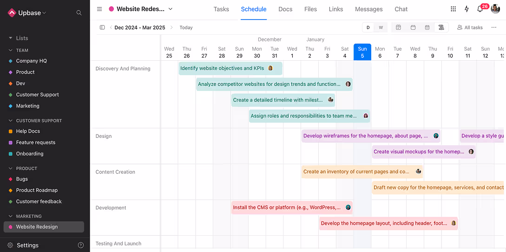Viewport: 506px width, 252px height.
Task: Click the lightning bolt quick actions icon
Action: [467, 9]
